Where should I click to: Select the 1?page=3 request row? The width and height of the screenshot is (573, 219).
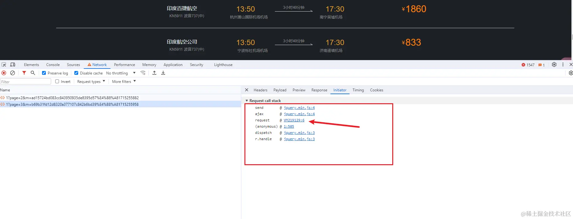(120, 104)
